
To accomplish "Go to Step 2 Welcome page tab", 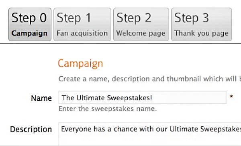I will 141,24.
